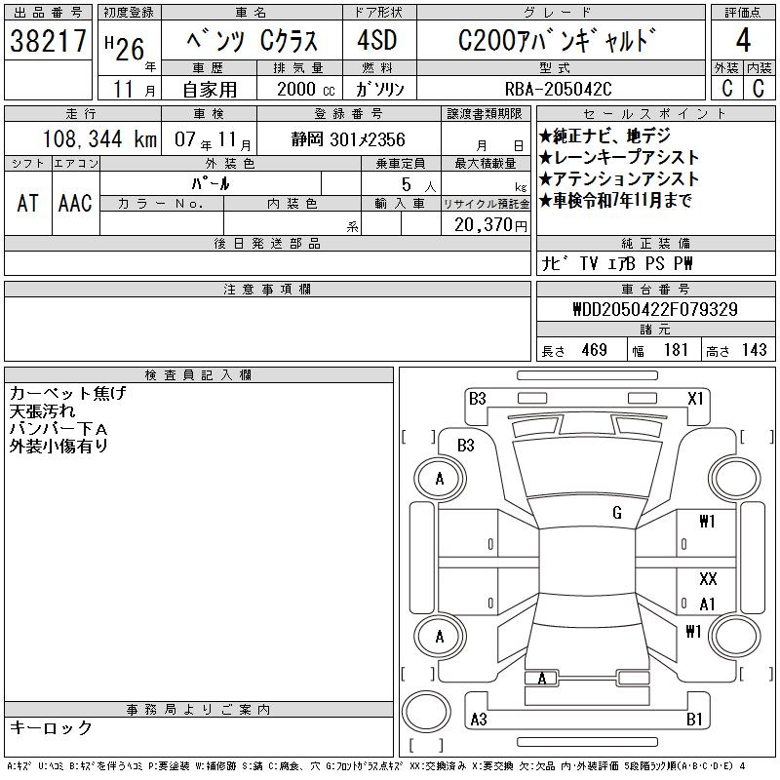Select the セールスポイント header
780x780 pixels.
655,114
